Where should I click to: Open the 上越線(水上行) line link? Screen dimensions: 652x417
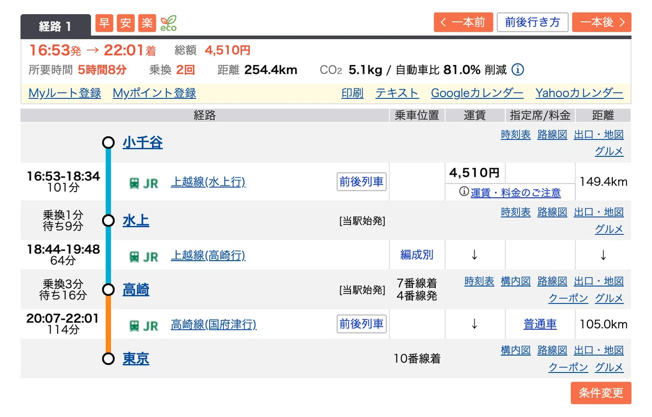(208, 182)
